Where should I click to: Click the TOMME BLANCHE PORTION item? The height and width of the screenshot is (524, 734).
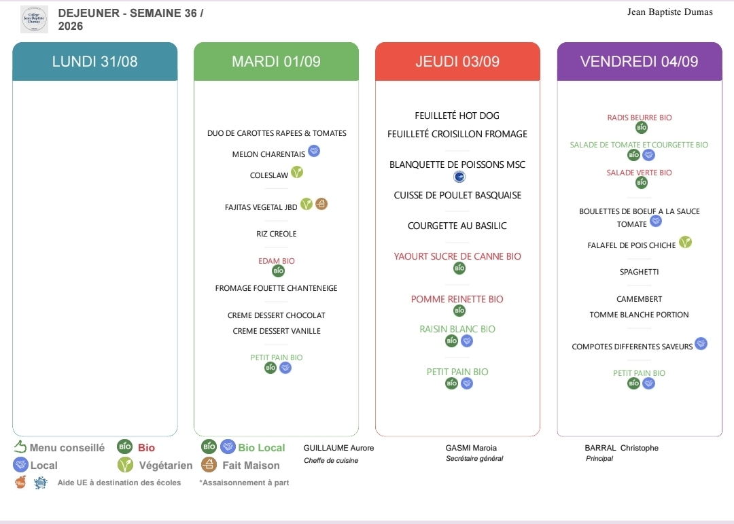640,315
